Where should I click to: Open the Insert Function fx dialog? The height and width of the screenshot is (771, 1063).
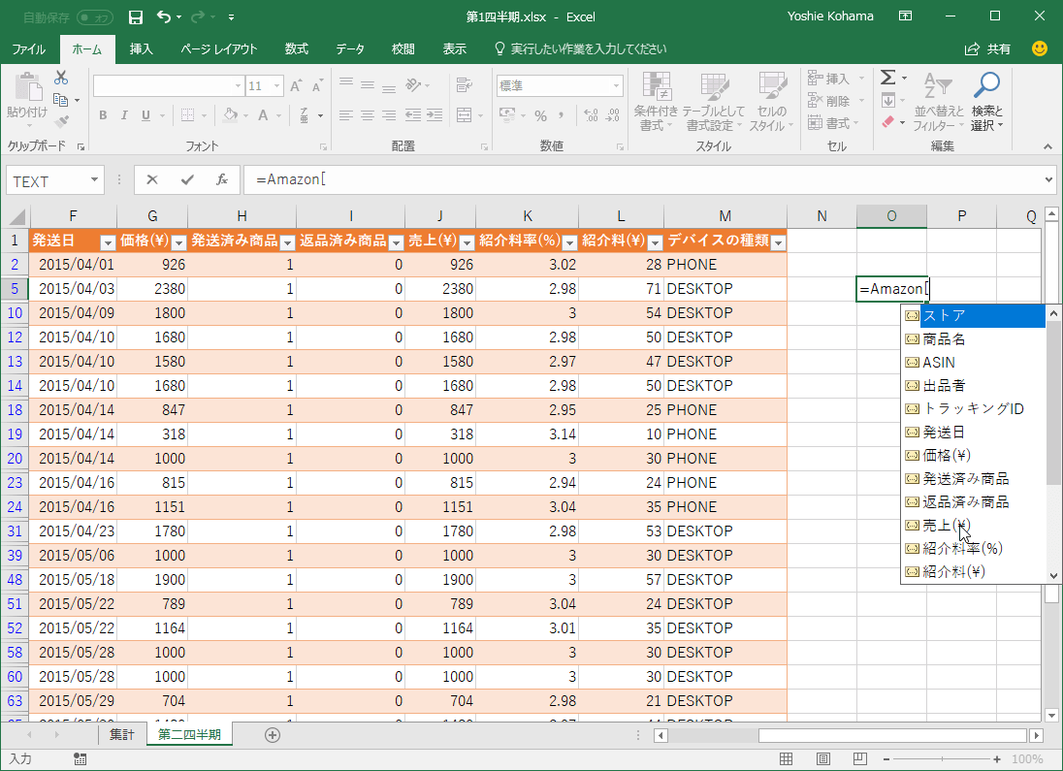click(x=222, y=179)
